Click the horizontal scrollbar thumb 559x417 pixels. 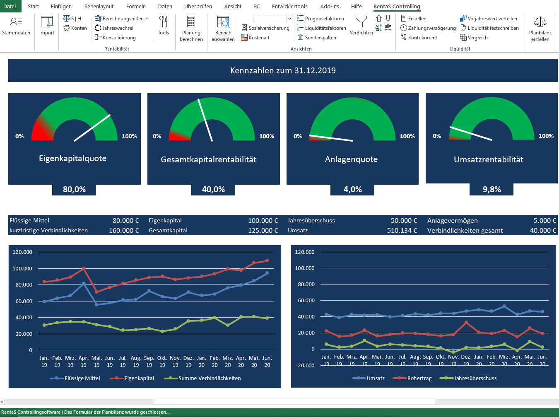pyautogui.click(x=295, y=402)
